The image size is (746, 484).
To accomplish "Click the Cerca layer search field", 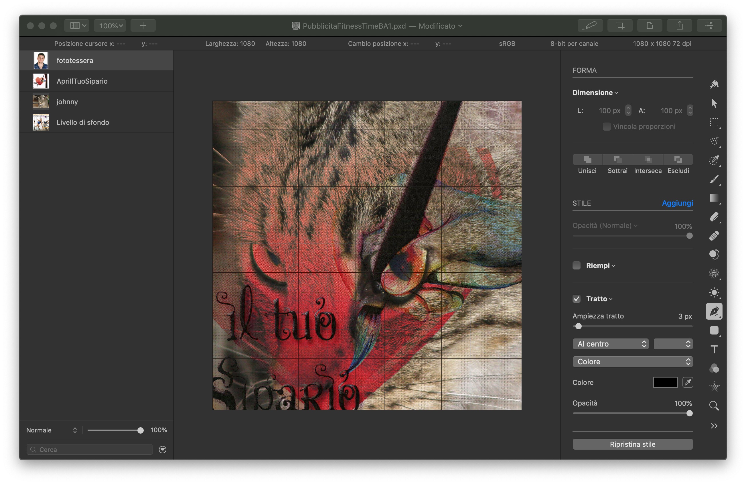I will pos(90,450).
